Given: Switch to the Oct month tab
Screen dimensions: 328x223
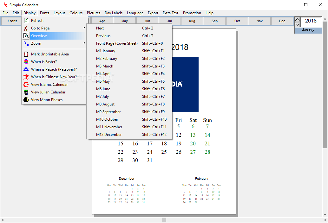Looking at the screenshot, I should tap(237, 21).
